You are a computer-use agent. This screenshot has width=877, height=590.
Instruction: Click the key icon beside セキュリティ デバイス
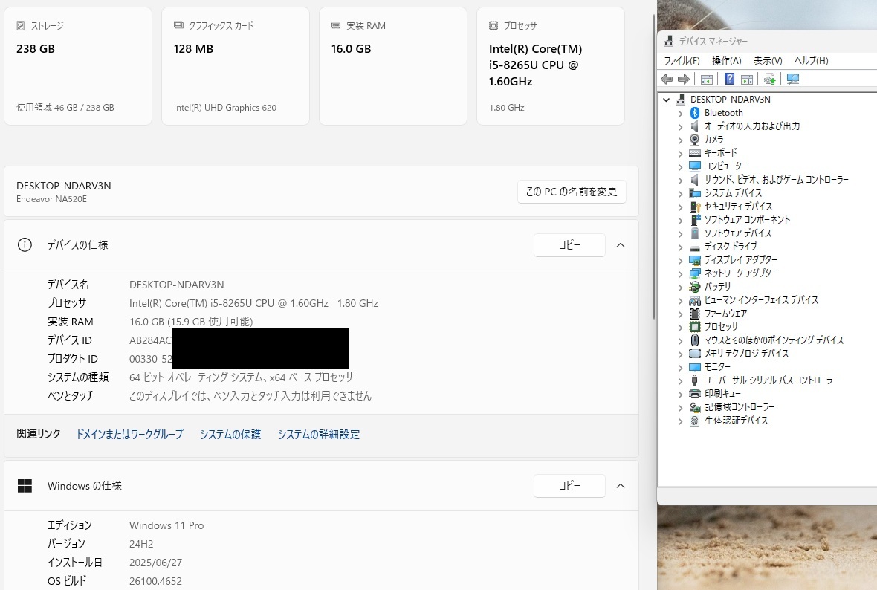pos(695,207)
